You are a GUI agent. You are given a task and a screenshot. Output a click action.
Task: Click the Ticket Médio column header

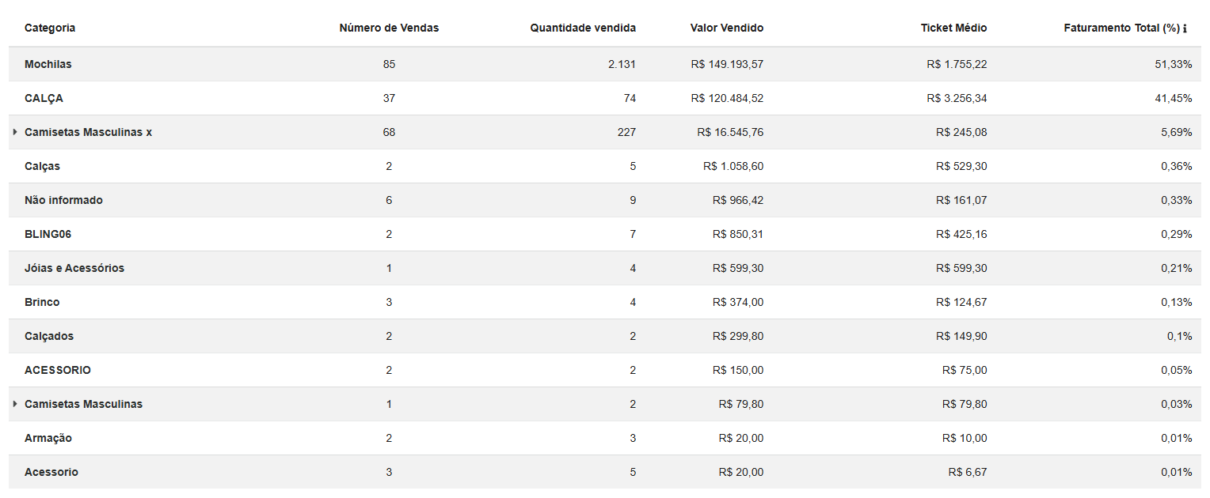pos(953,28)
